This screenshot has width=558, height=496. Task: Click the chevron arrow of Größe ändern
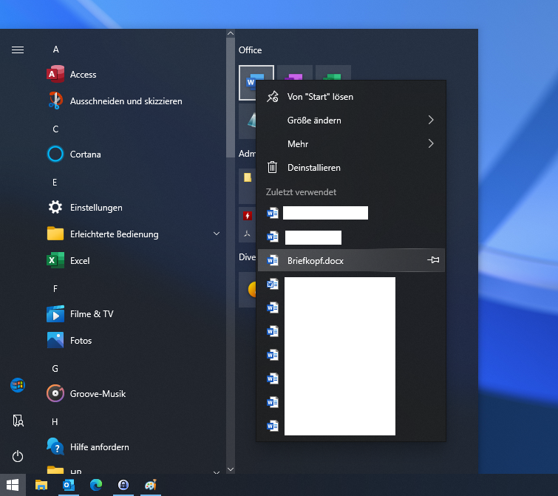pos(431,120)
